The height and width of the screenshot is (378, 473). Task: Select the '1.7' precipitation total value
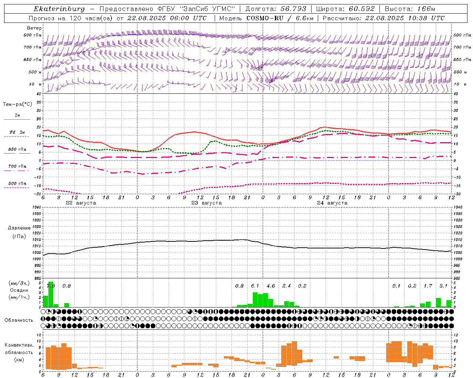click(x=428, y=286)
